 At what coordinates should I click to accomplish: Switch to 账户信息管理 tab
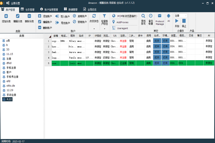pos(49,10)
